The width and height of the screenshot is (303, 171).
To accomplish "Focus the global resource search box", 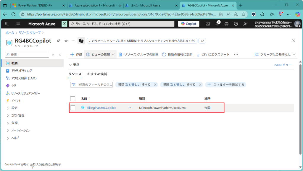I will click(122, 24).
